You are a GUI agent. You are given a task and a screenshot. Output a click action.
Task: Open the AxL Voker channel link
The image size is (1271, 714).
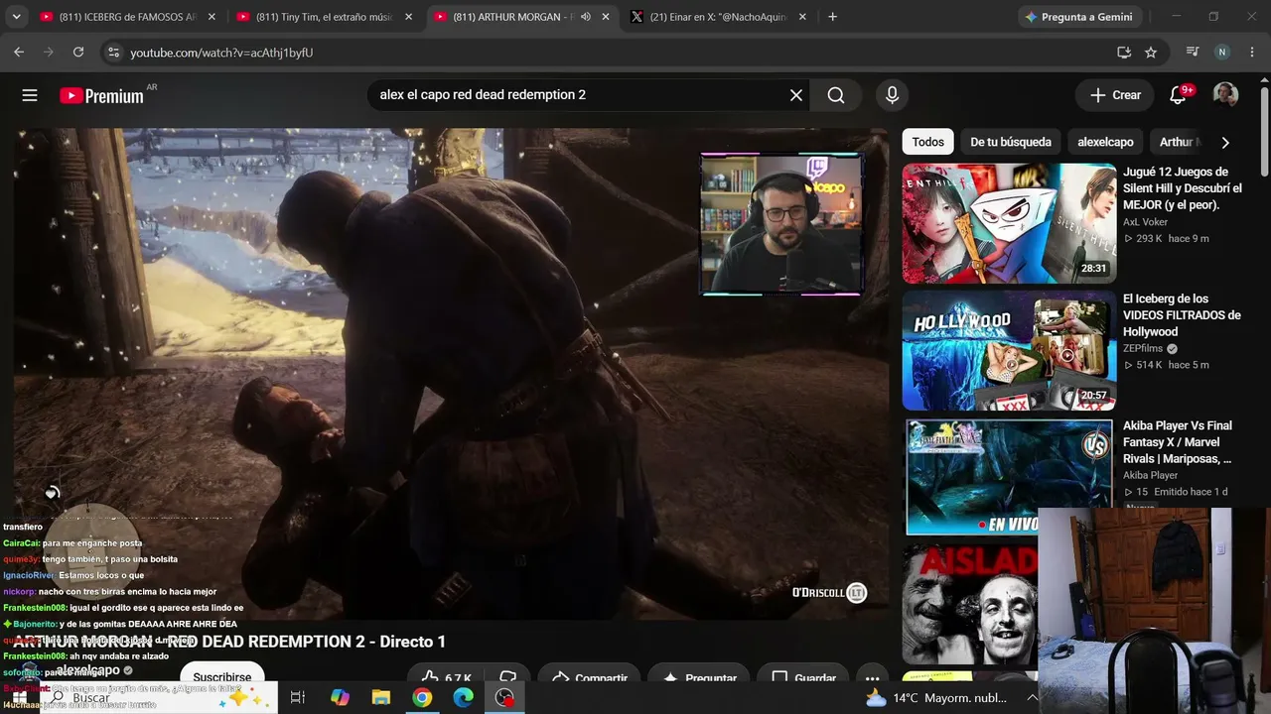point(1145,222)
